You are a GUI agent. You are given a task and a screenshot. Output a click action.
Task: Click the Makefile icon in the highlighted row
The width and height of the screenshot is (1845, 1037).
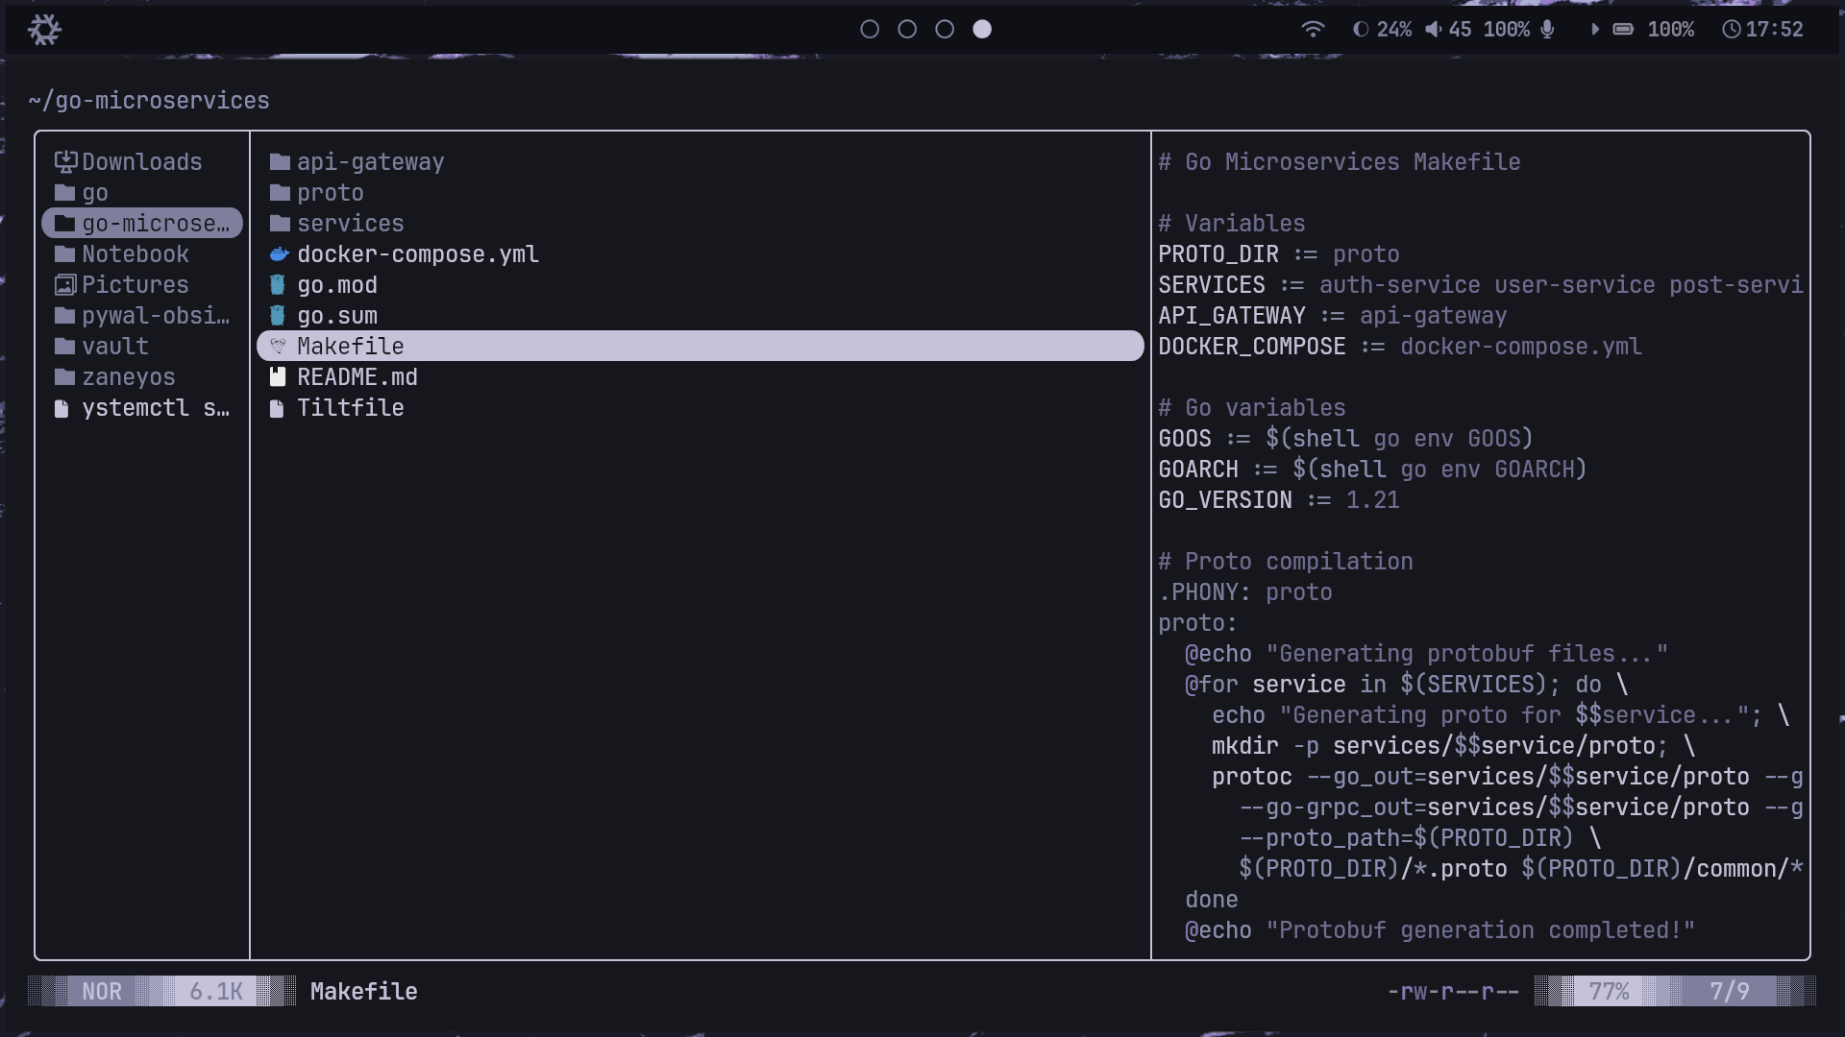278,346
